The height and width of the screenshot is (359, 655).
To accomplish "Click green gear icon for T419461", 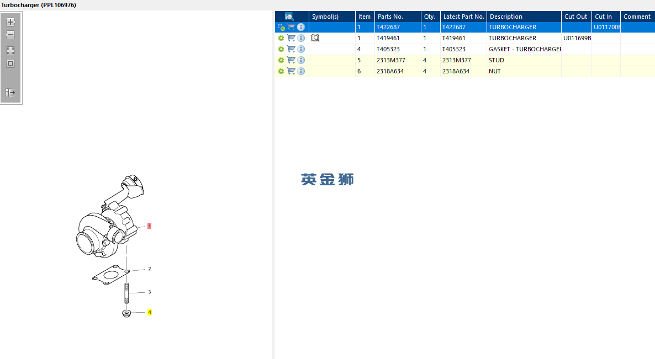I will tap(281, 38).
